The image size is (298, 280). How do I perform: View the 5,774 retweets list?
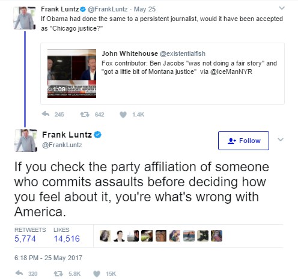[30, 235]
